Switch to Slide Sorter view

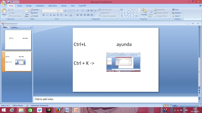pos(168,105)
